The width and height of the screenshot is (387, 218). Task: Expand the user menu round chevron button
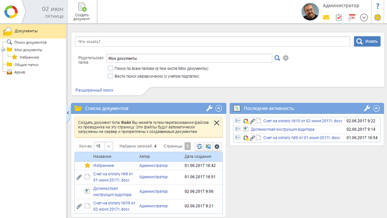(364, 18)
